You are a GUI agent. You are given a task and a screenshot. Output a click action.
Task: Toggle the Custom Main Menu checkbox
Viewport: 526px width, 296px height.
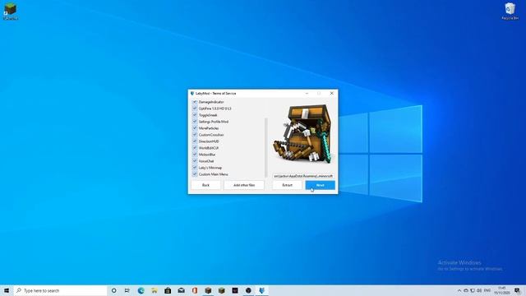(x=195, y=174)
